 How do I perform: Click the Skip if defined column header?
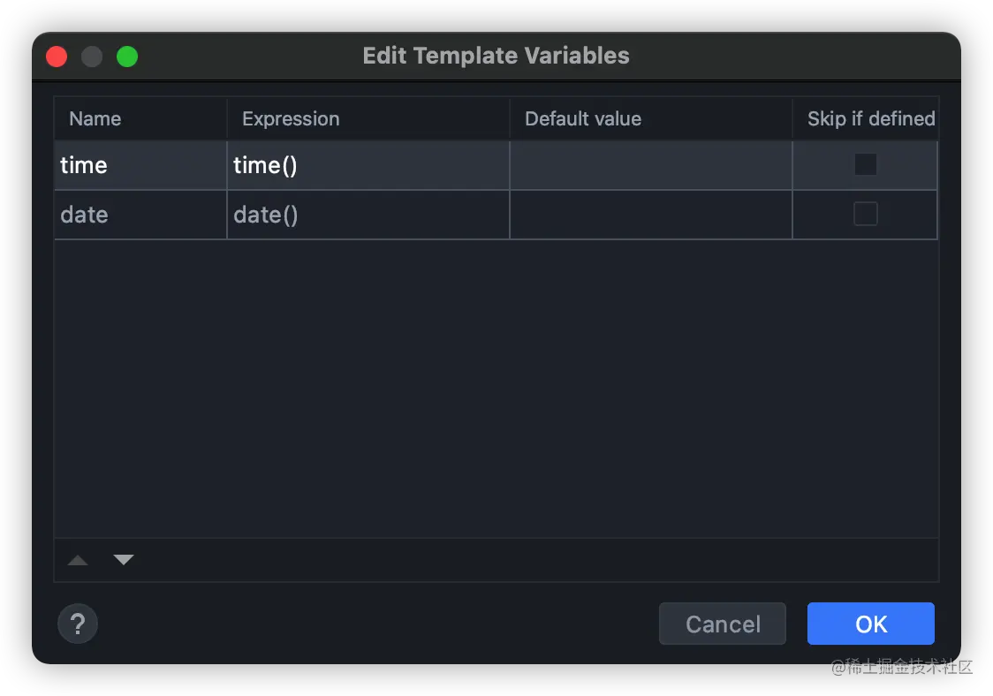click(x=870, y=119)
